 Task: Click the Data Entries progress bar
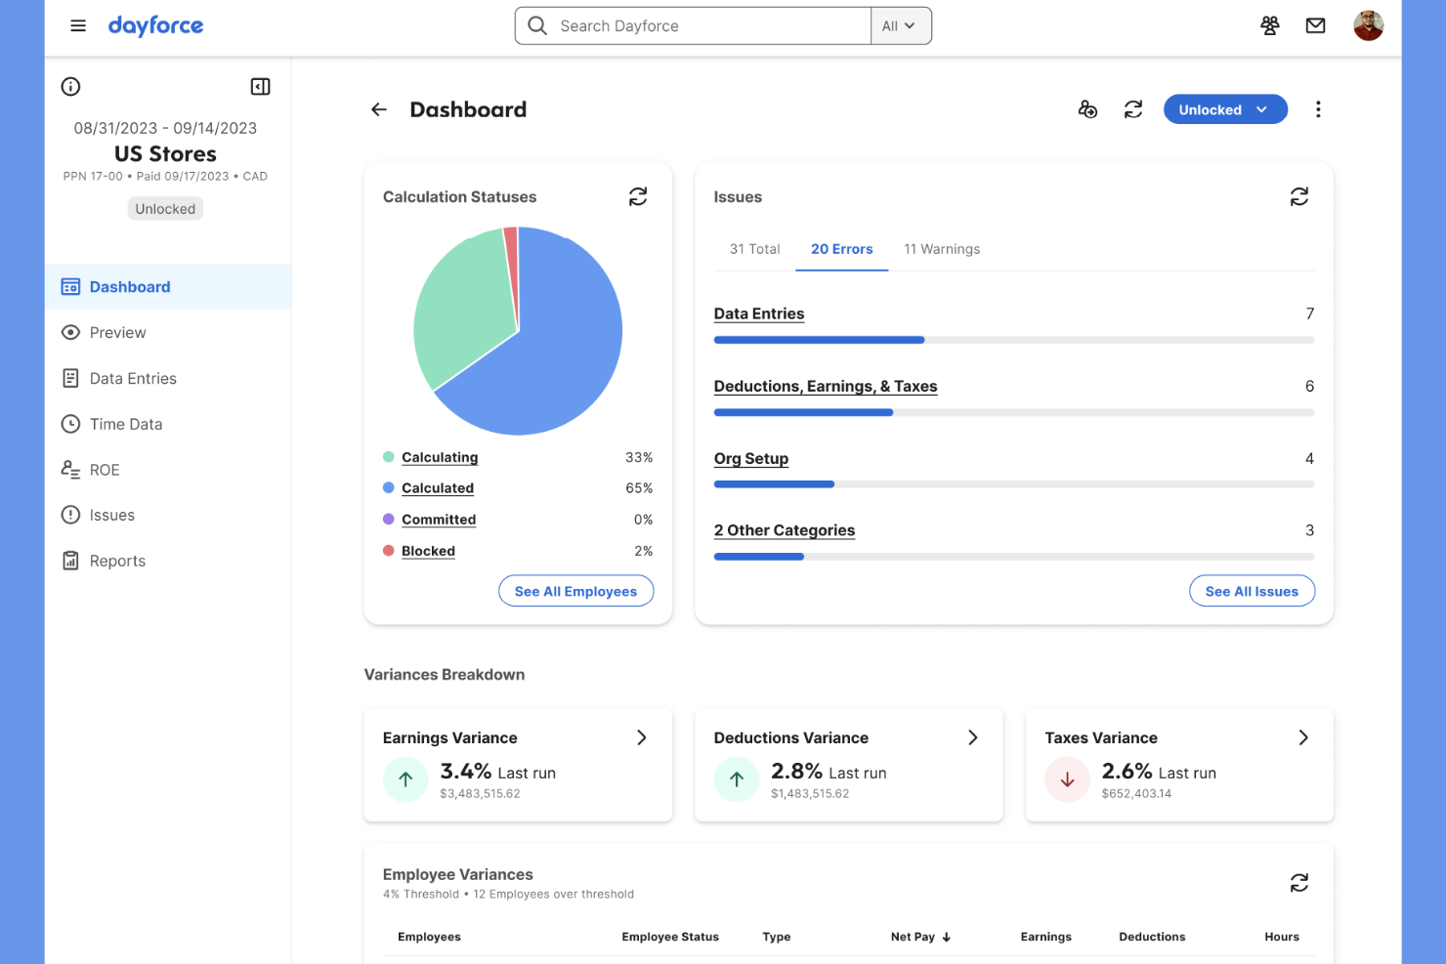[1014, 340]
